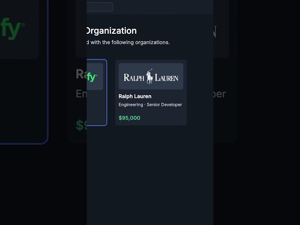Select the Ralph Lauren organization card
This screenshot has height=225, width=300.
point(151,93)
